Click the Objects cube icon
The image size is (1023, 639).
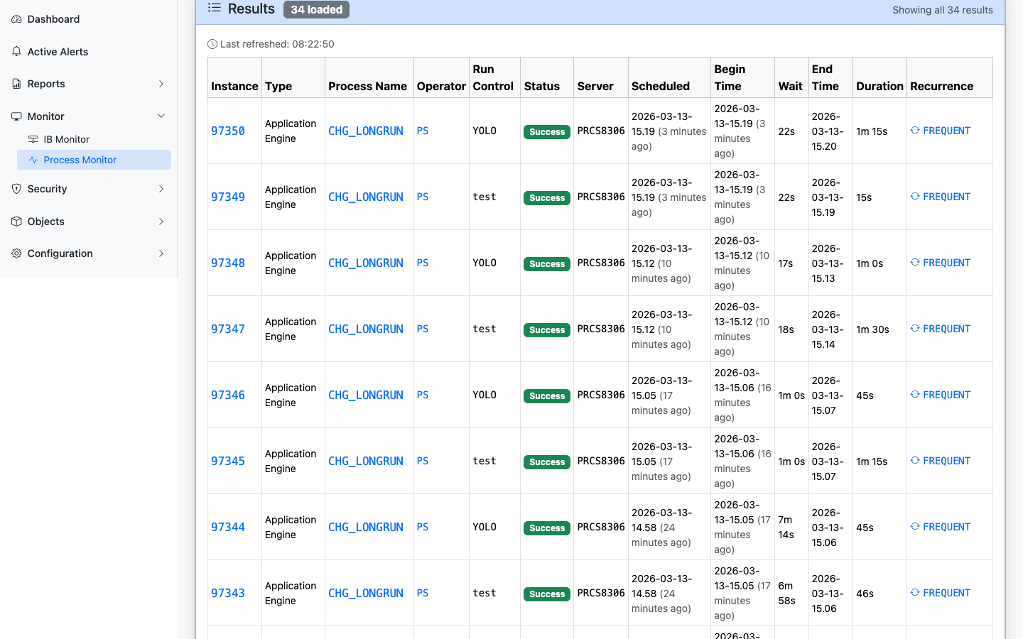point(16,222)
